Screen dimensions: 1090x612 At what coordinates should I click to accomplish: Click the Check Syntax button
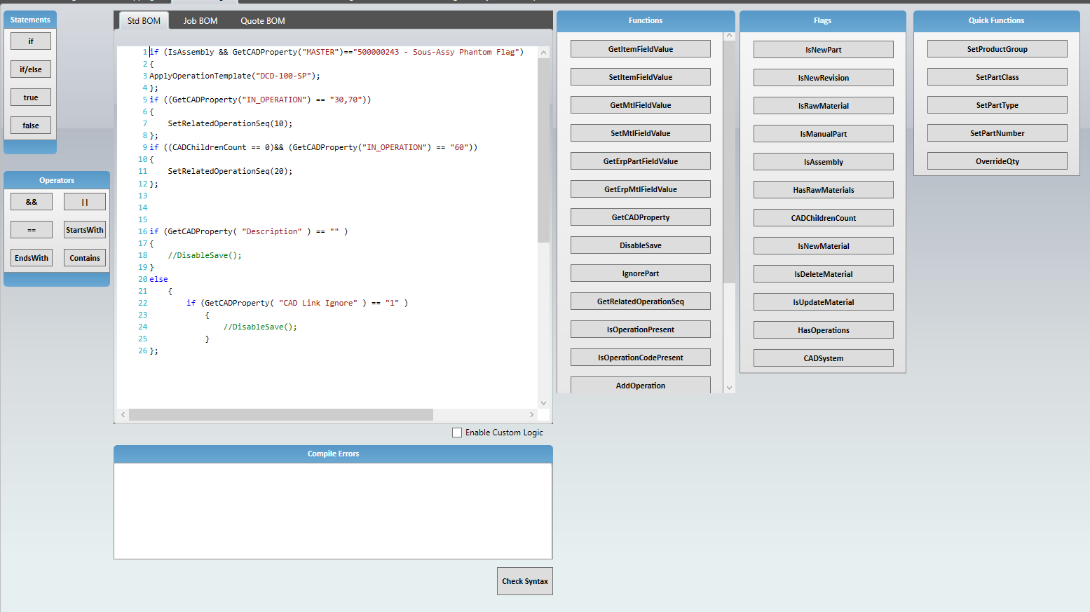coord(524,581)
